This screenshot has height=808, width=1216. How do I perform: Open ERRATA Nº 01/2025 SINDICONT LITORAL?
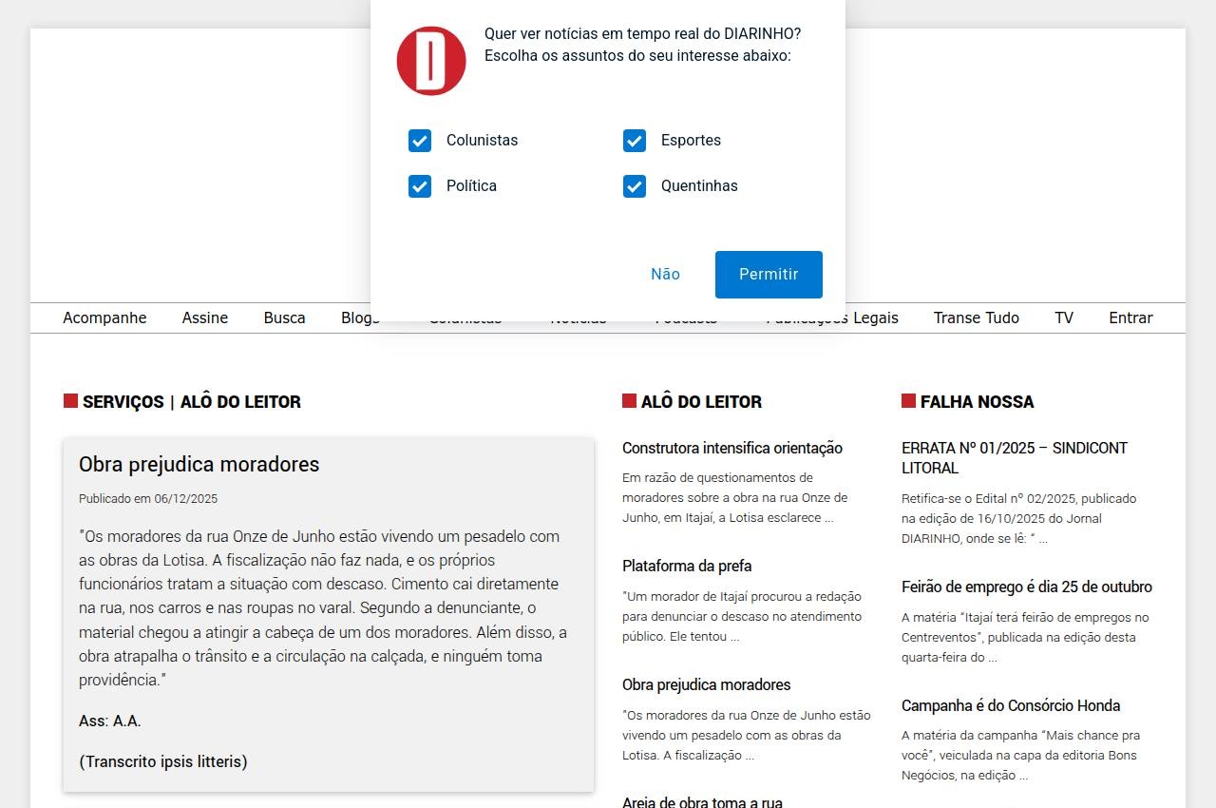coord(1014,458)
